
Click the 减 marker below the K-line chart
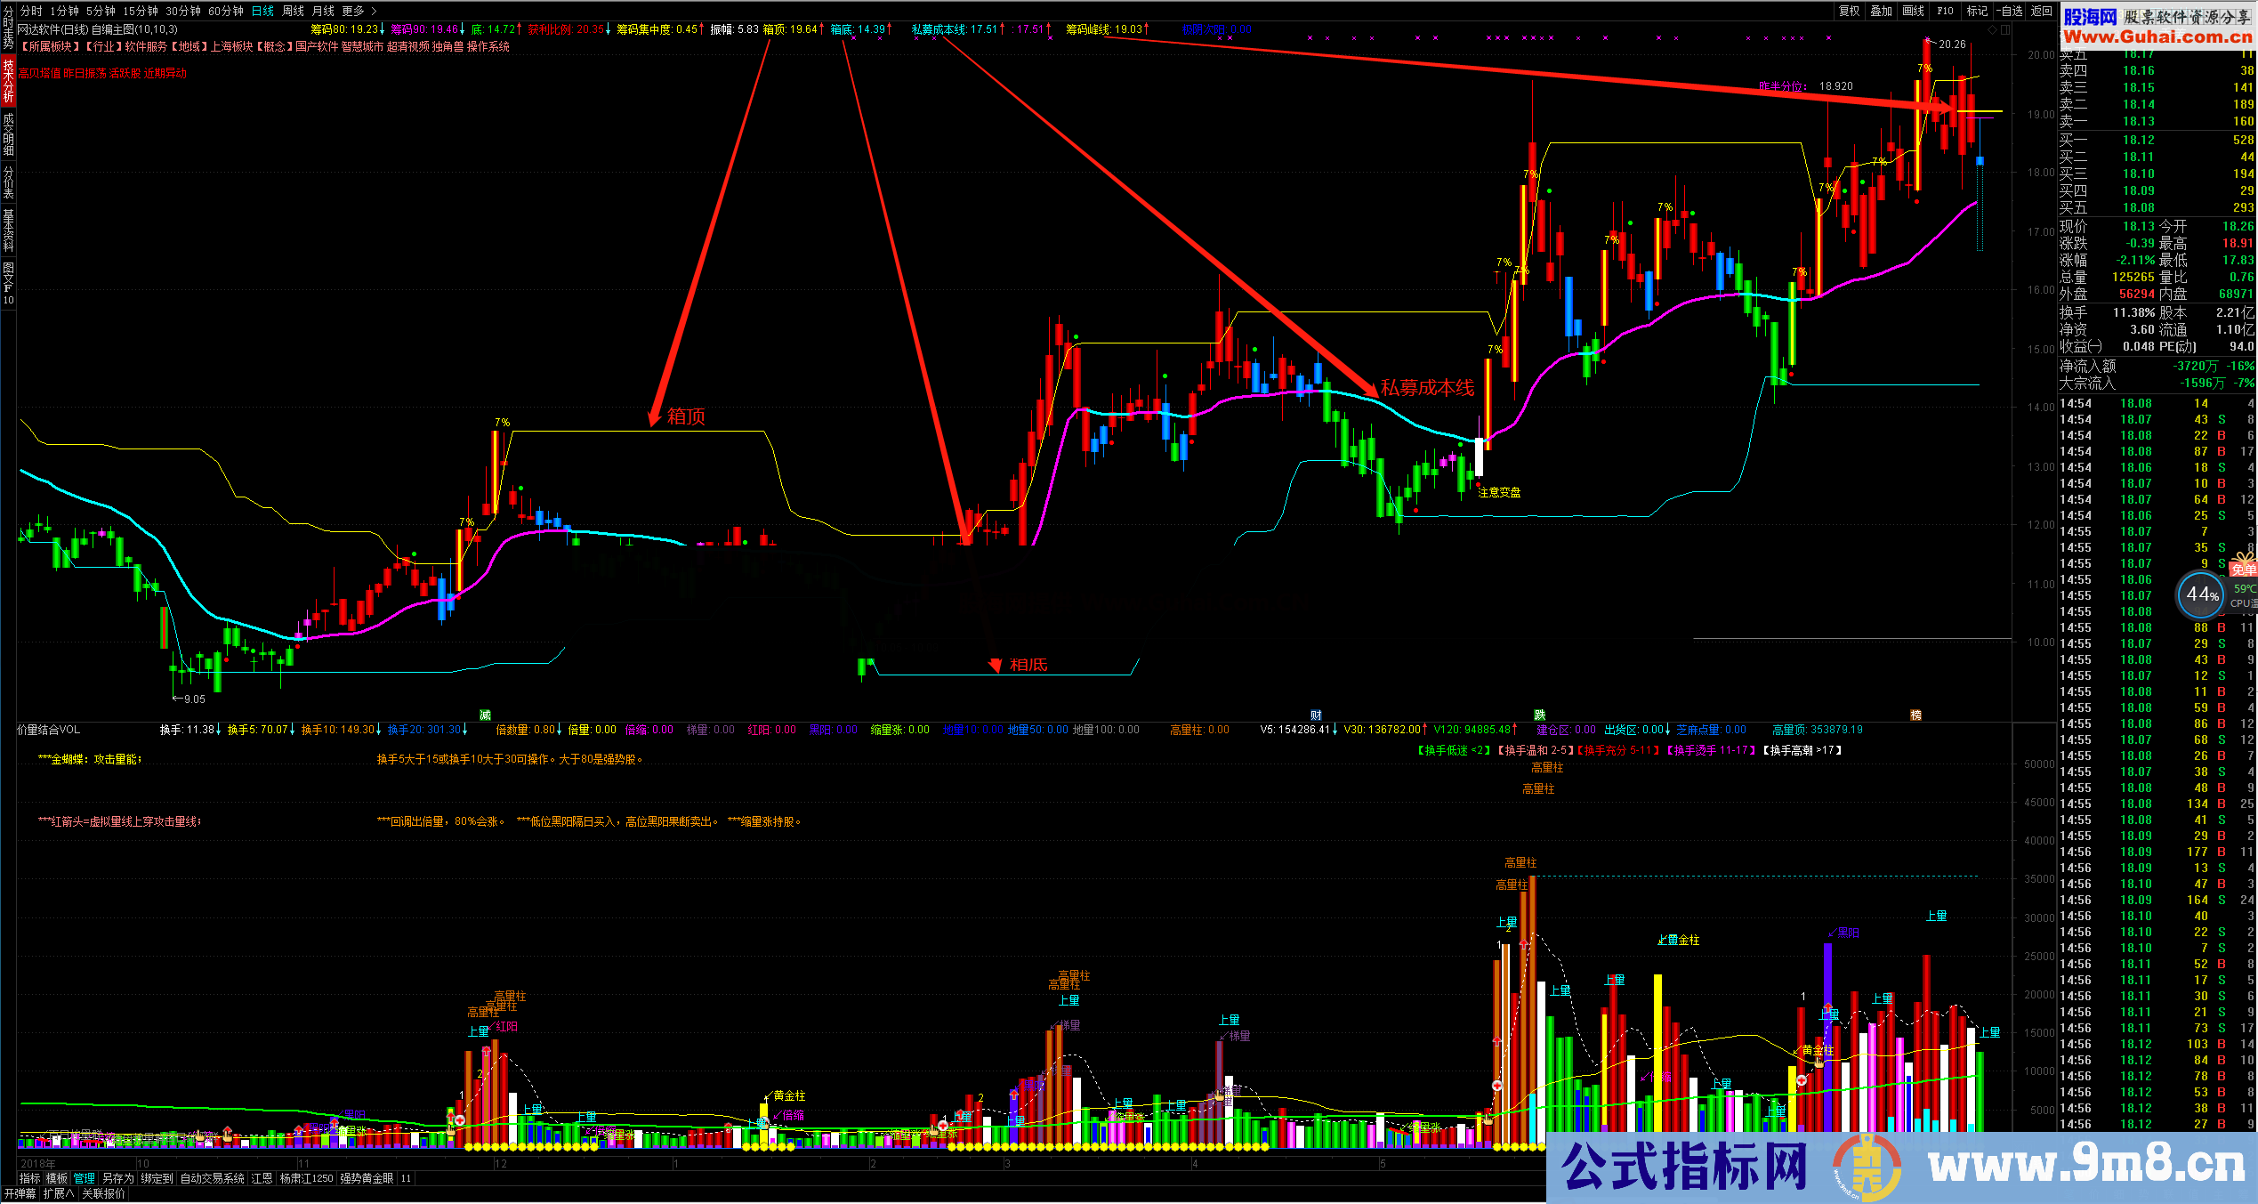click(x=485, y=715)
